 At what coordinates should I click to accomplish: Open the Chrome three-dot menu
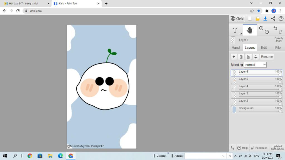[x=281, y=11]
